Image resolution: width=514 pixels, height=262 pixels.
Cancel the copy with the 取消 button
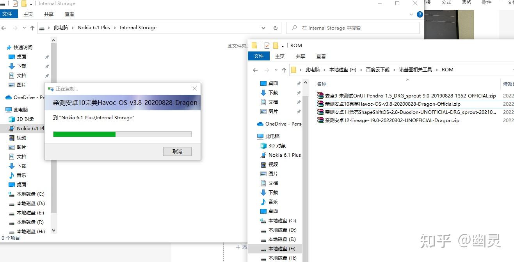point(177,151)
